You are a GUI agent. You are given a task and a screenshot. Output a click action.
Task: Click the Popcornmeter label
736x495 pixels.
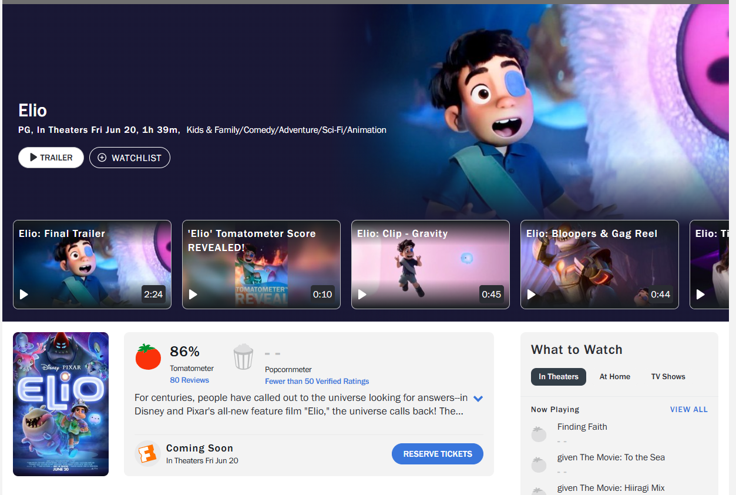(x=288, y=370)
